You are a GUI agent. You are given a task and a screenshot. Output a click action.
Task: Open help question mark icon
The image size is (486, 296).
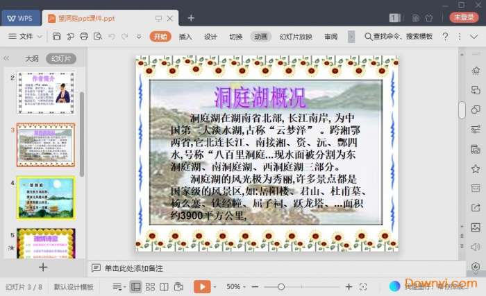pos(446,37)
